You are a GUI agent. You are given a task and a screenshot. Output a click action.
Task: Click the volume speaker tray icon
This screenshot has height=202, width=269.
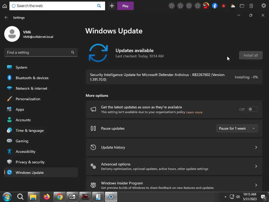click(238, 197)
